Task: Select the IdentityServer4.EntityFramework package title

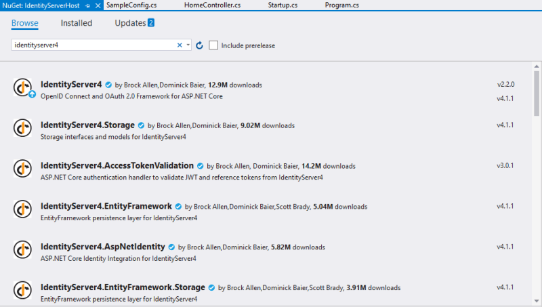Action: point(106,206)
